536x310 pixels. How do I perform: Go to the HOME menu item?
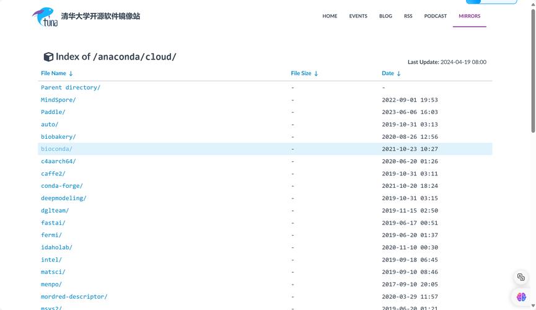click(x=330, y=16)
